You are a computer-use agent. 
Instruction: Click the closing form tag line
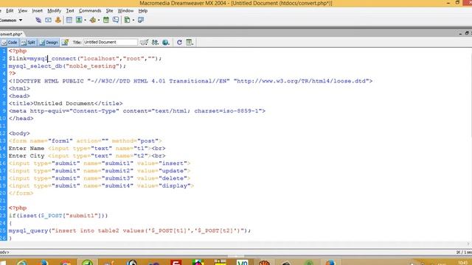(21, 193)
